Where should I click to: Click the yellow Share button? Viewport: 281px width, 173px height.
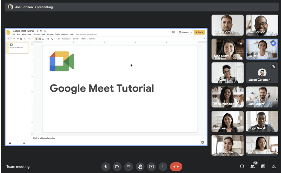[199, 32]
